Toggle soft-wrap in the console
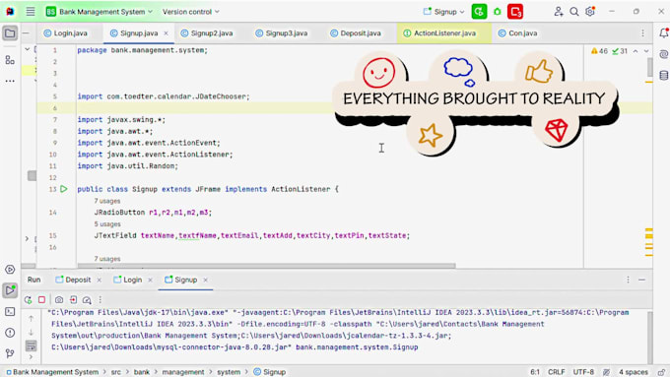This screenshot has height=377, width=670. [x=32, y=345]
